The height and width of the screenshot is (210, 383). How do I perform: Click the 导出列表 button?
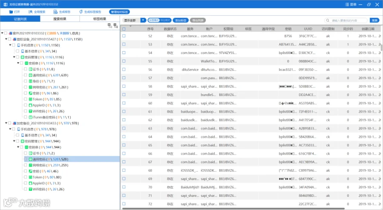point(198,20)
